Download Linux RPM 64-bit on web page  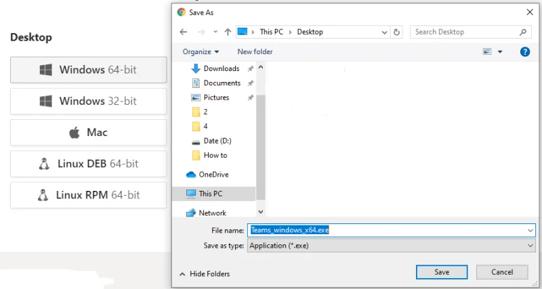click(x=89, y=195)
